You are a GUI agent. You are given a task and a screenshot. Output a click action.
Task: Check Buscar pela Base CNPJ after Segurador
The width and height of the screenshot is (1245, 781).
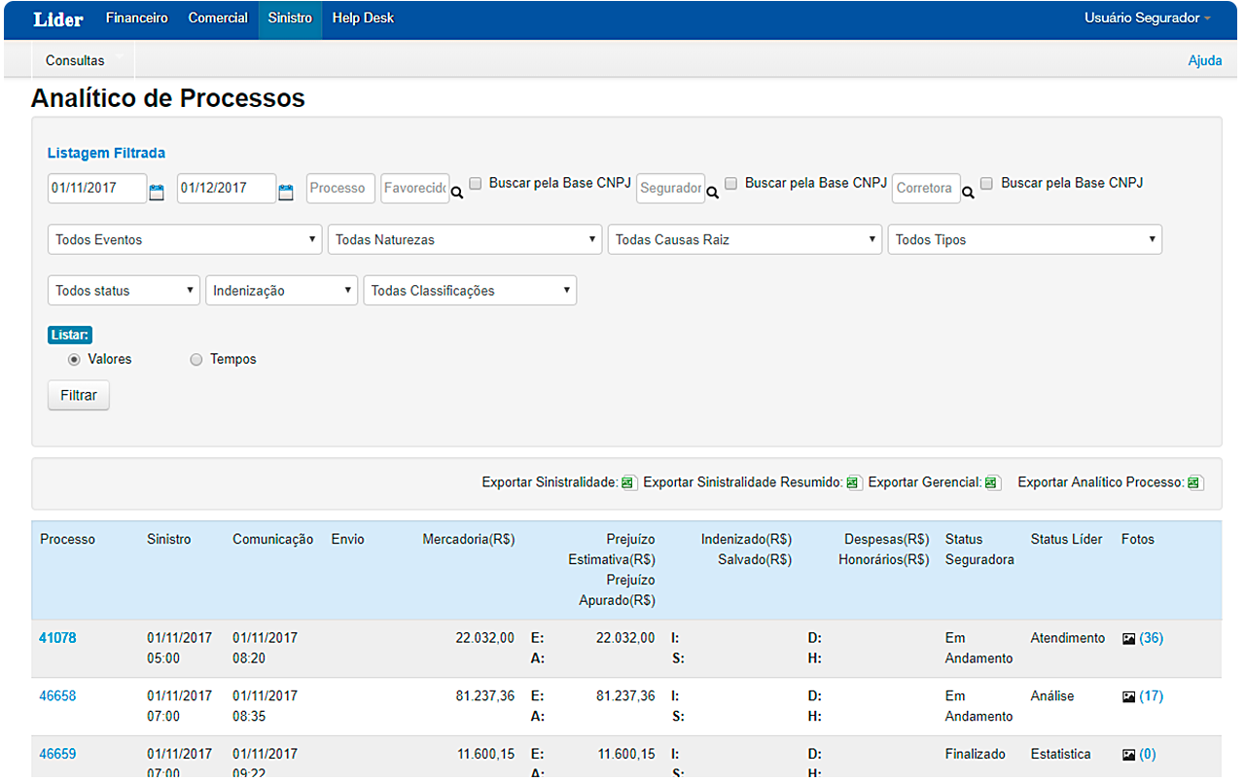click(x=731, y=183)
